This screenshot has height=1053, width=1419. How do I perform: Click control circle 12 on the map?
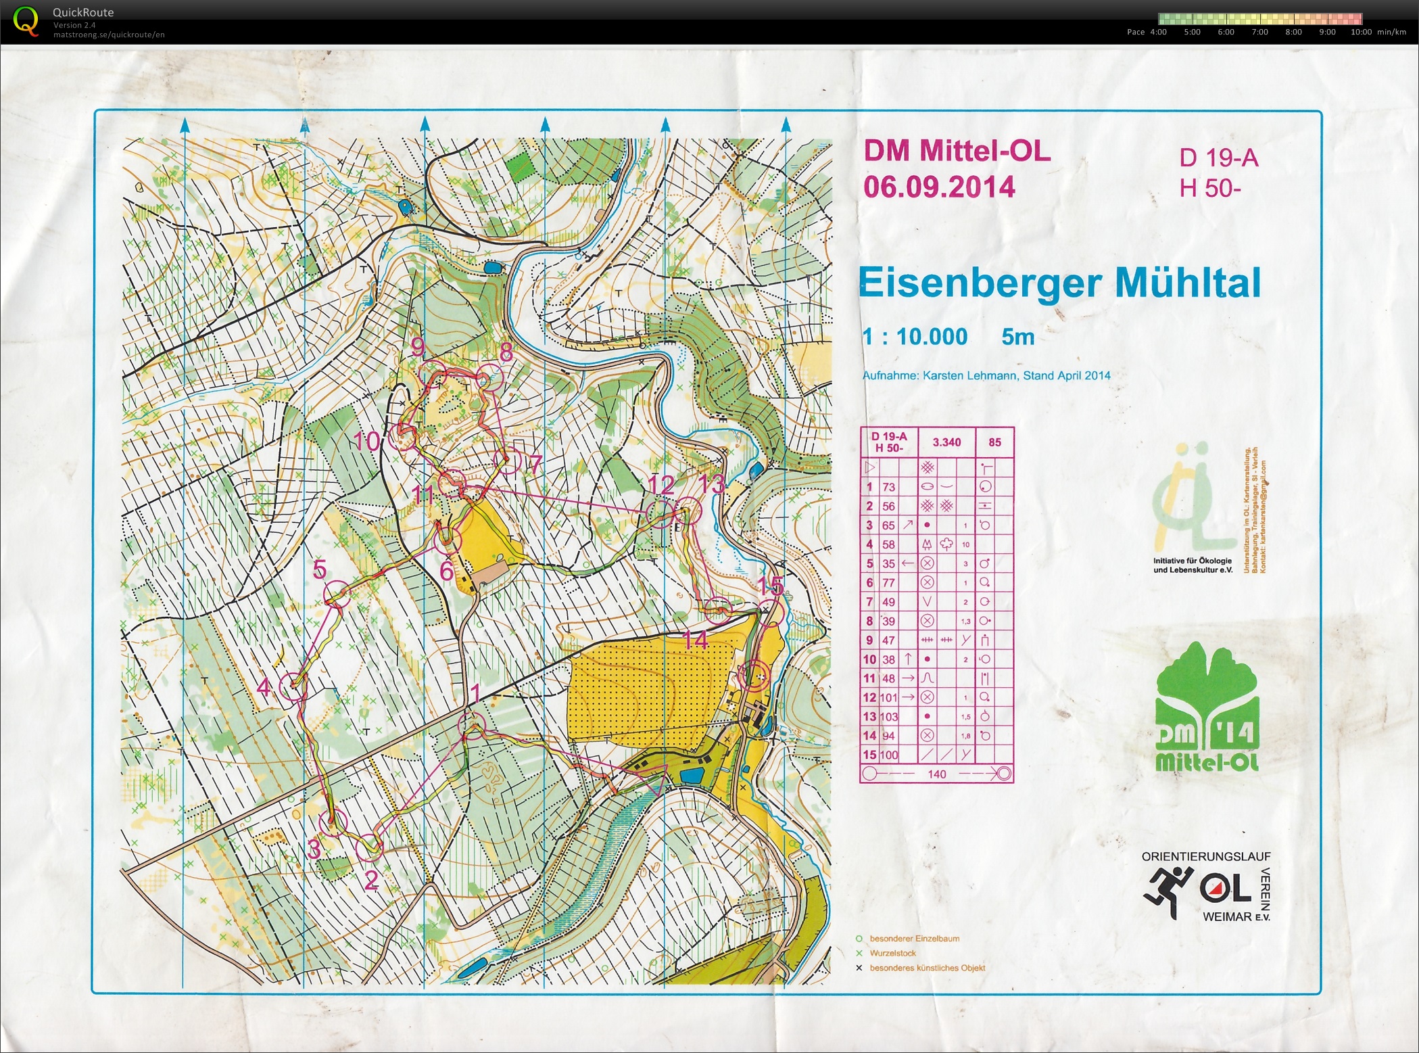(660, 513)
